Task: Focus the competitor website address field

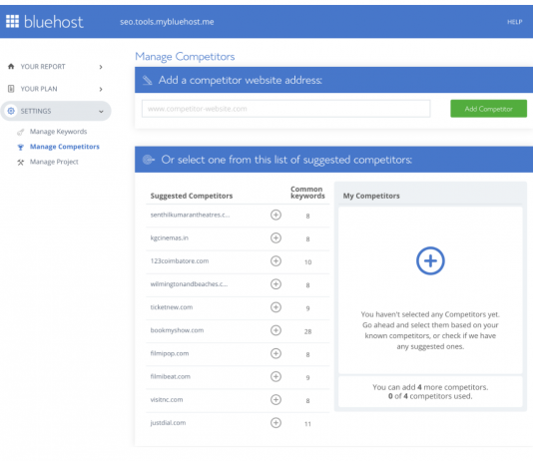Action: pyautogui.click(x=286, y=109)
